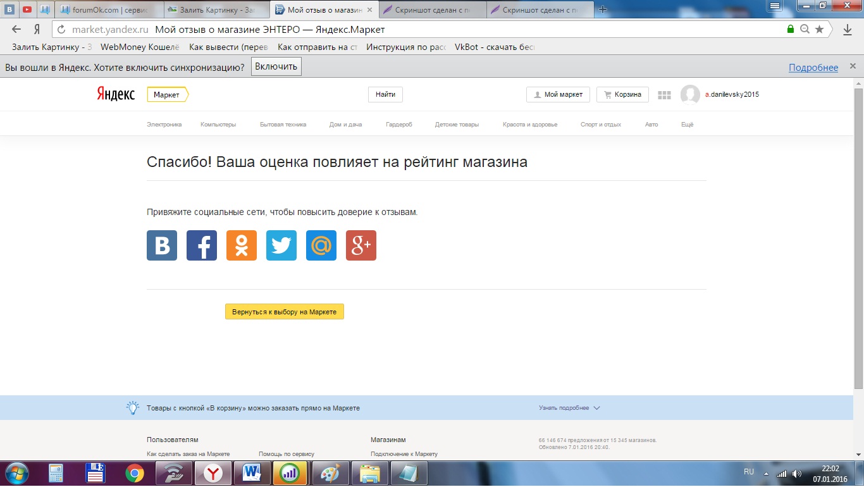Dismiss the sync notification bar

[x=853, y=66]
